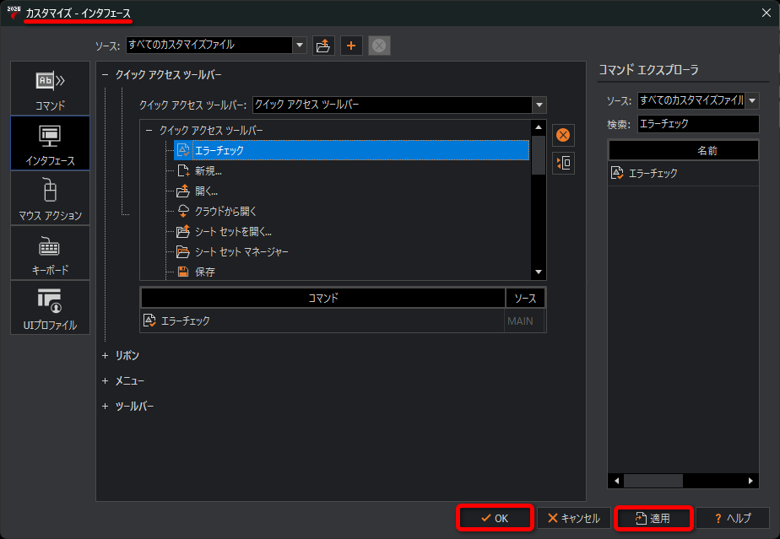
Task: Click the open customization file folder icon
Action: tap(323, 46)
